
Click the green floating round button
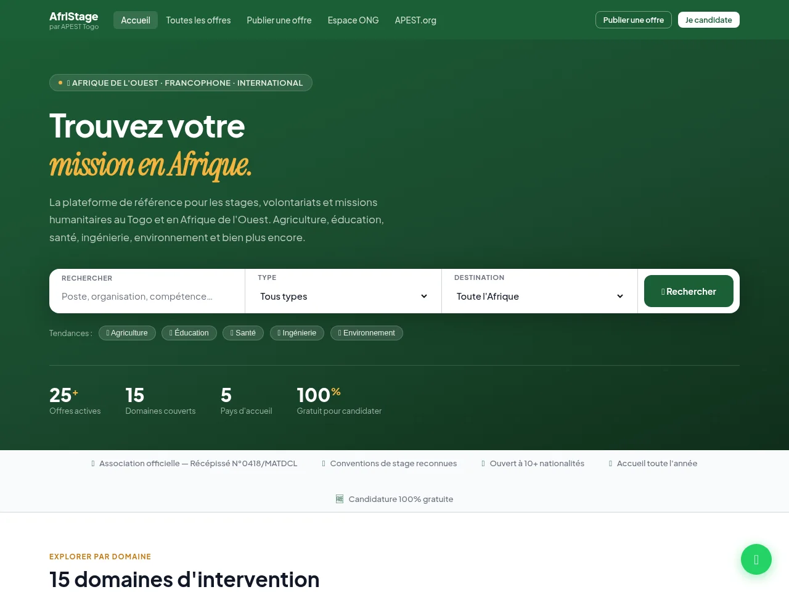[756, 559]
